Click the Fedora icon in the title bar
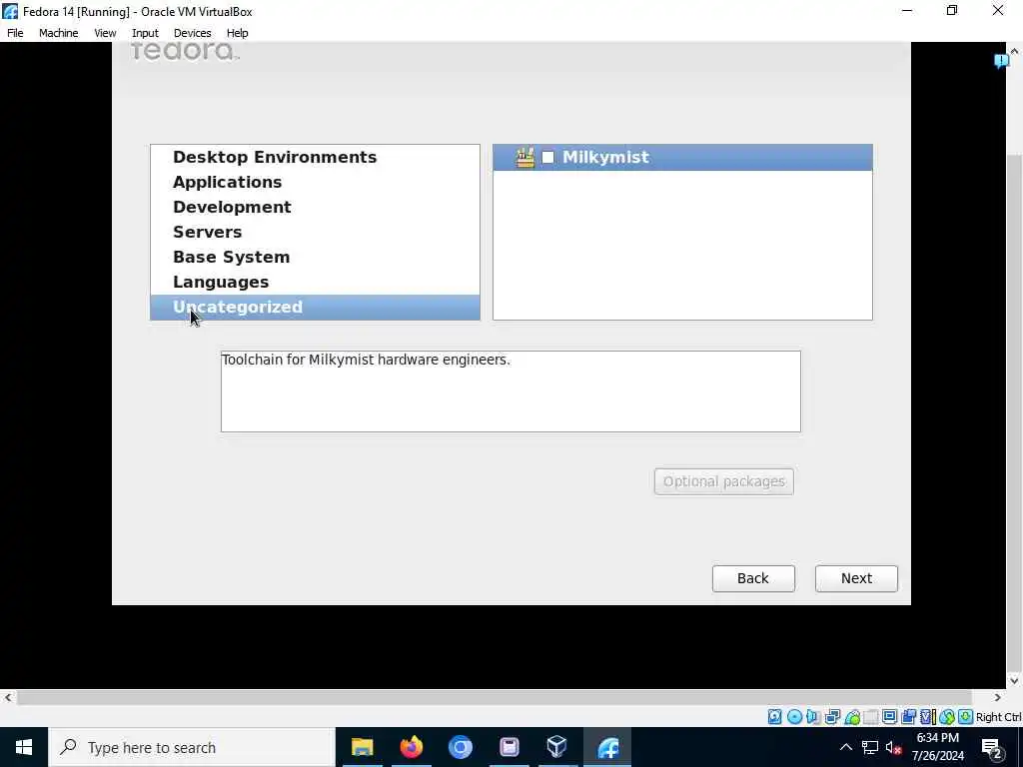This screenshot has height=767, width=1023. (x=10, y=11)
